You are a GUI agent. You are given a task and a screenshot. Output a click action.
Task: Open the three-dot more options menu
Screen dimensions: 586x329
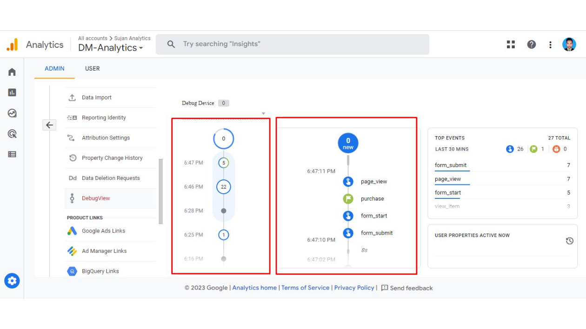point(550,45)
